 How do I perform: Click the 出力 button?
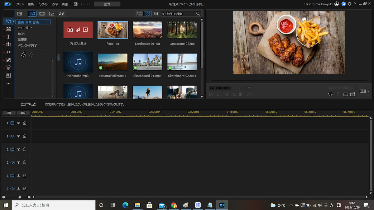pos(107,4)
